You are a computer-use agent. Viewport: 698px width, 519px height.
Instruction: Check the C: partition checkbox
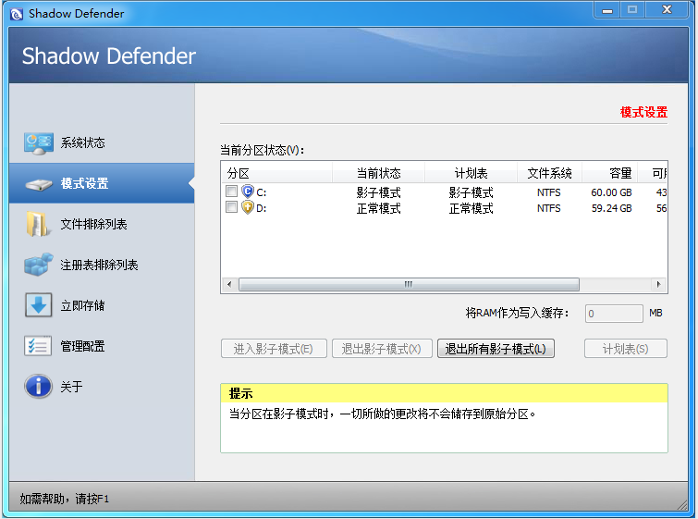coord(231,192)
